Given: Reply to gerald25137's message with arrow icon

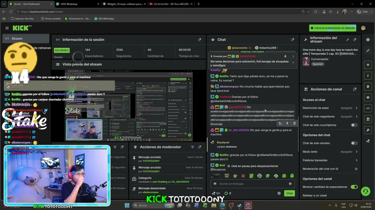Looking at the screenshot, I should point(280,123).
